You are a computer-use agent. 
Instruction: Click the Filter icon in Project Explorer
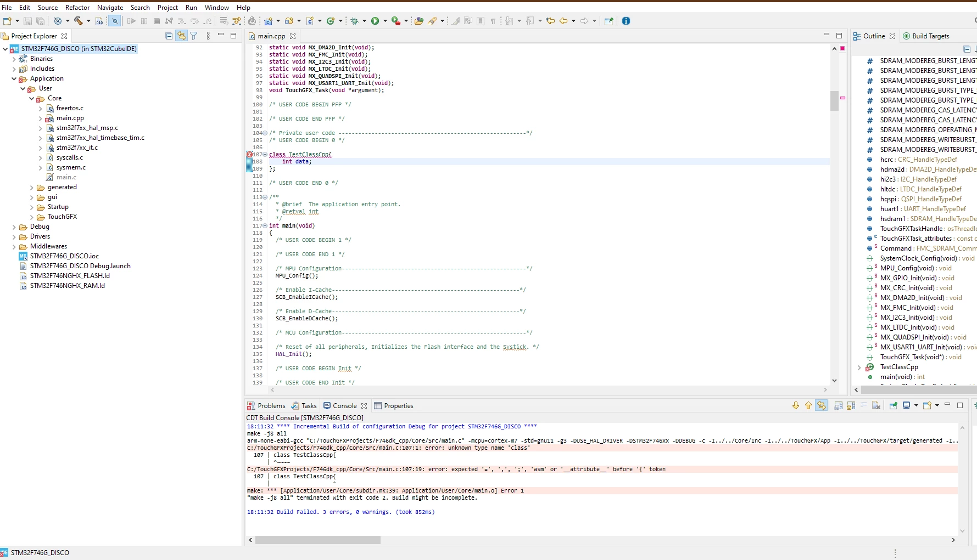pyautogui.click(x=194, y=36)
